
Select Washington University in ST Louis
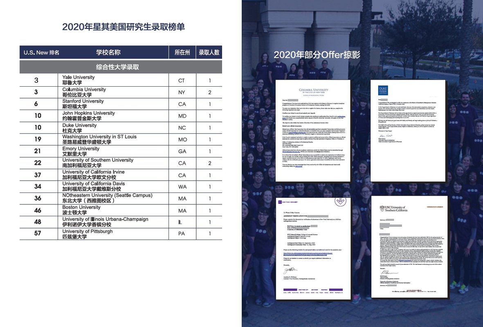pyautogui.click(x=99, y=137)
